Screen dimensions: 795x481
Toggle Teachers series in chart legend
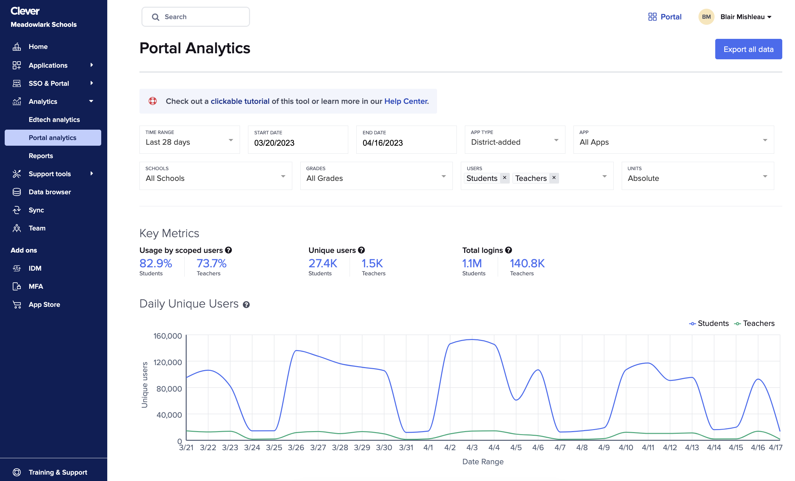(754, 323)
